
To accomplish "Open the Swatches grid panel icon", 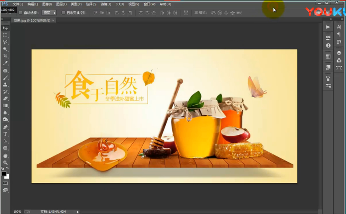I will click(x=328, y=56).
